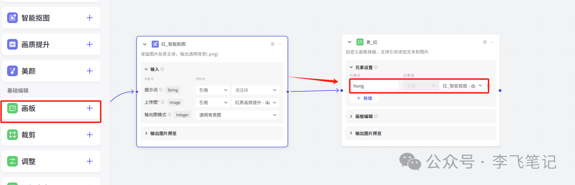Select the 美颜 sidebar item

pyautogui.click(x=51, y=71)
